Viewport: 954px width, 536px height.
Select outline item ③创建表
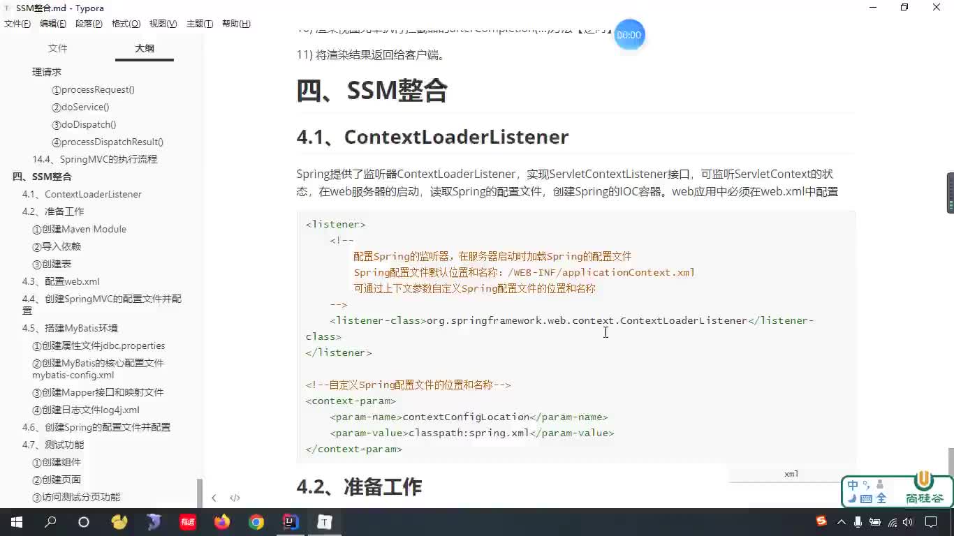coord(52,264)
